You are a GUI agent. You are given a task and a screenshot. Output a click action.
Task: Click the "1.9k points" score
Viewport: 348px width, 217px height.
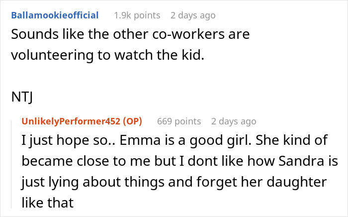pos(137,15)
